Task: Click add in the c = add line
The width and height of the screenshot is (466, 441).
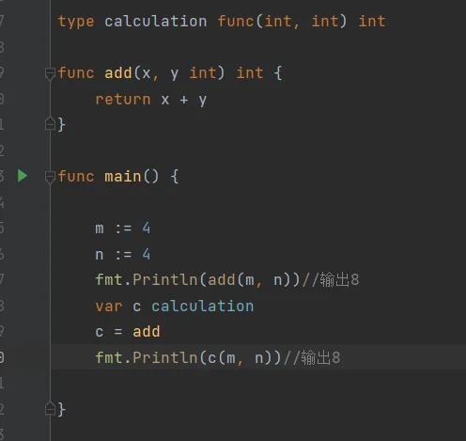Action: tap(147, 332)
